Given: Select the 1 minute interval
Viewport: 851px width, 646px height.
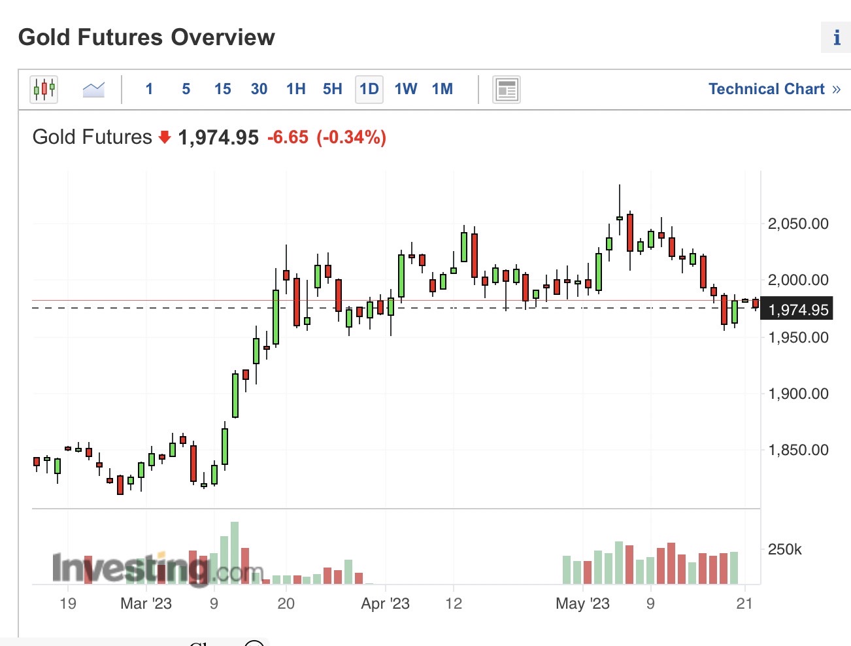Looking at the screenshot, I should (x=149, y=89).
